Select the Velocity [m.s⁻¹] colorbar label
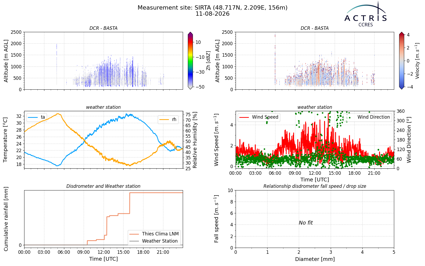The image size is (425, 266). [417, 61]
